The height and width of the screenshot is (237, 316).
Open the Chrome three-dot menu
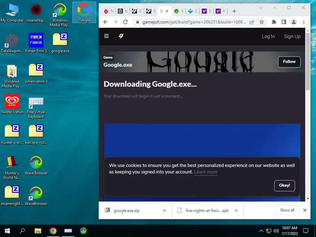pos(304,22)
